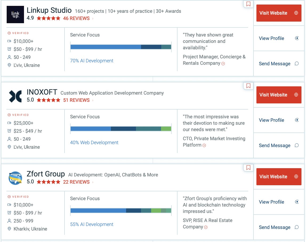The width and height of the screenshot is (306, 242).
Task: Select the quote about devotion to needs
Action: tap(214, 123)
